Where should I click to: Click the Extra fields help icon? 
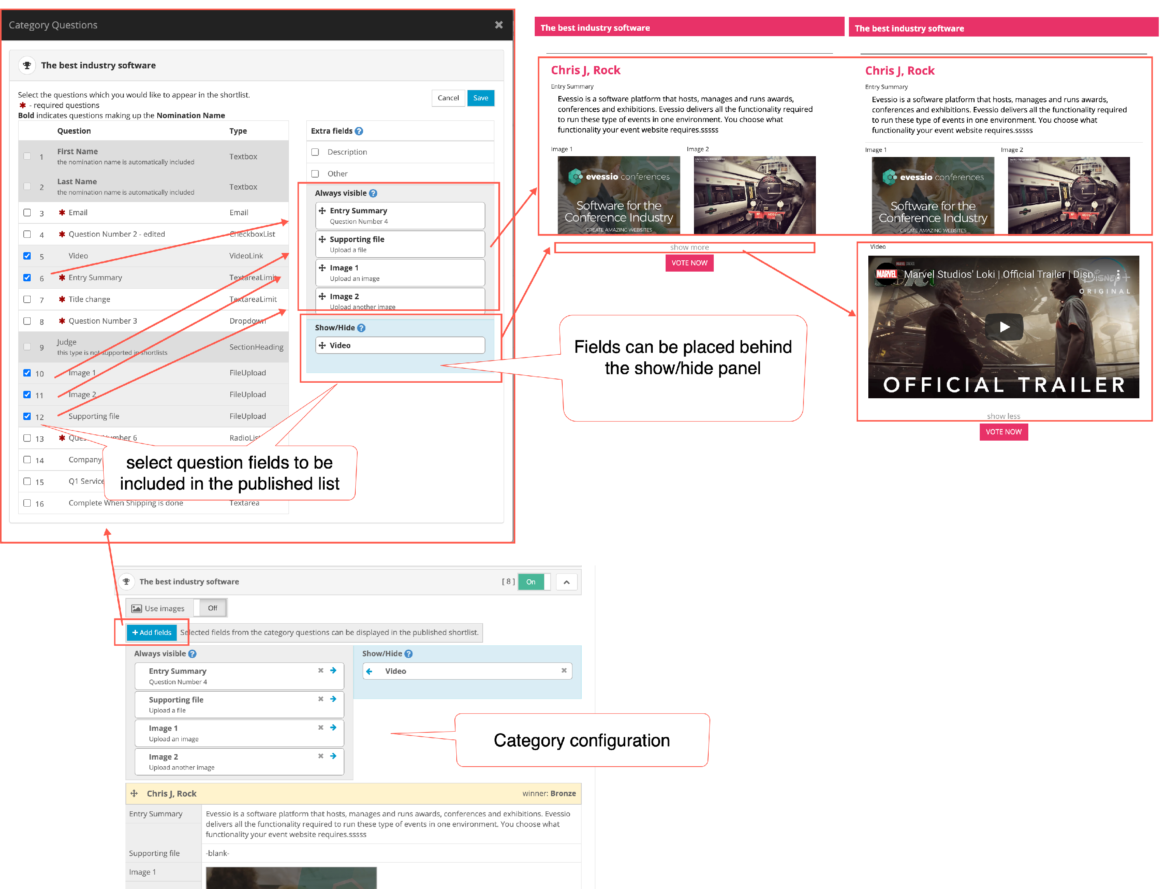(359, 131)
